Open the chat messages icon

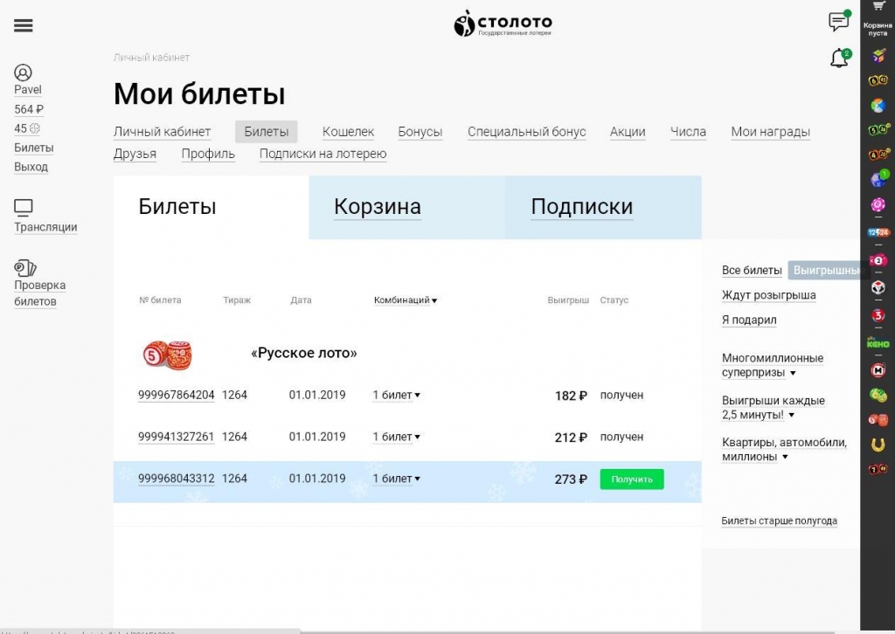click(839, 21)
